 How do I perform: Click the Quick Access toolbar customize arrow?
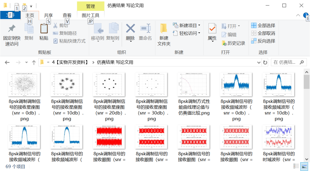point(31,6)
